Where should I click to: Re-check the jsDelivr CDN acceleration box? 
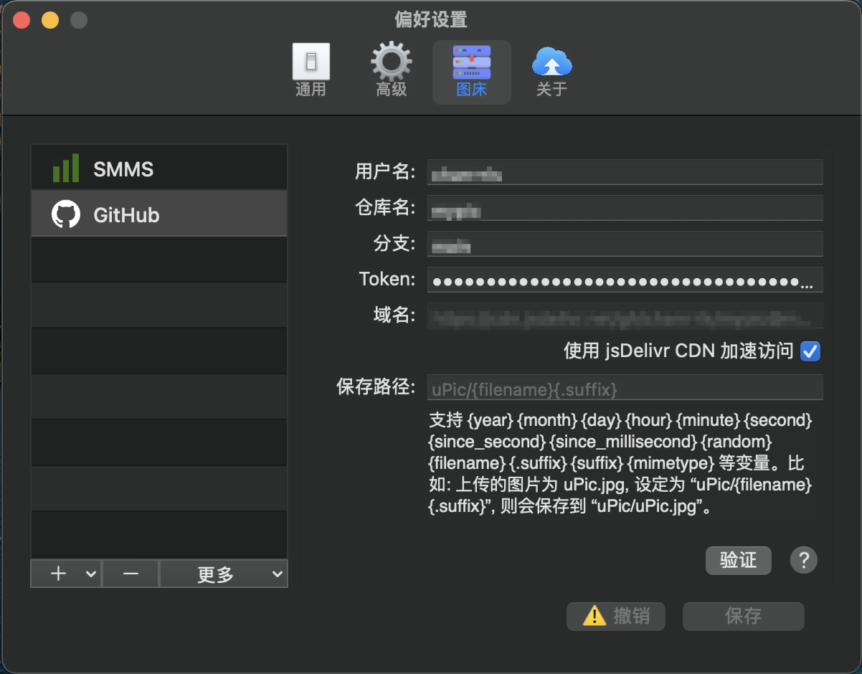[810, 351]
